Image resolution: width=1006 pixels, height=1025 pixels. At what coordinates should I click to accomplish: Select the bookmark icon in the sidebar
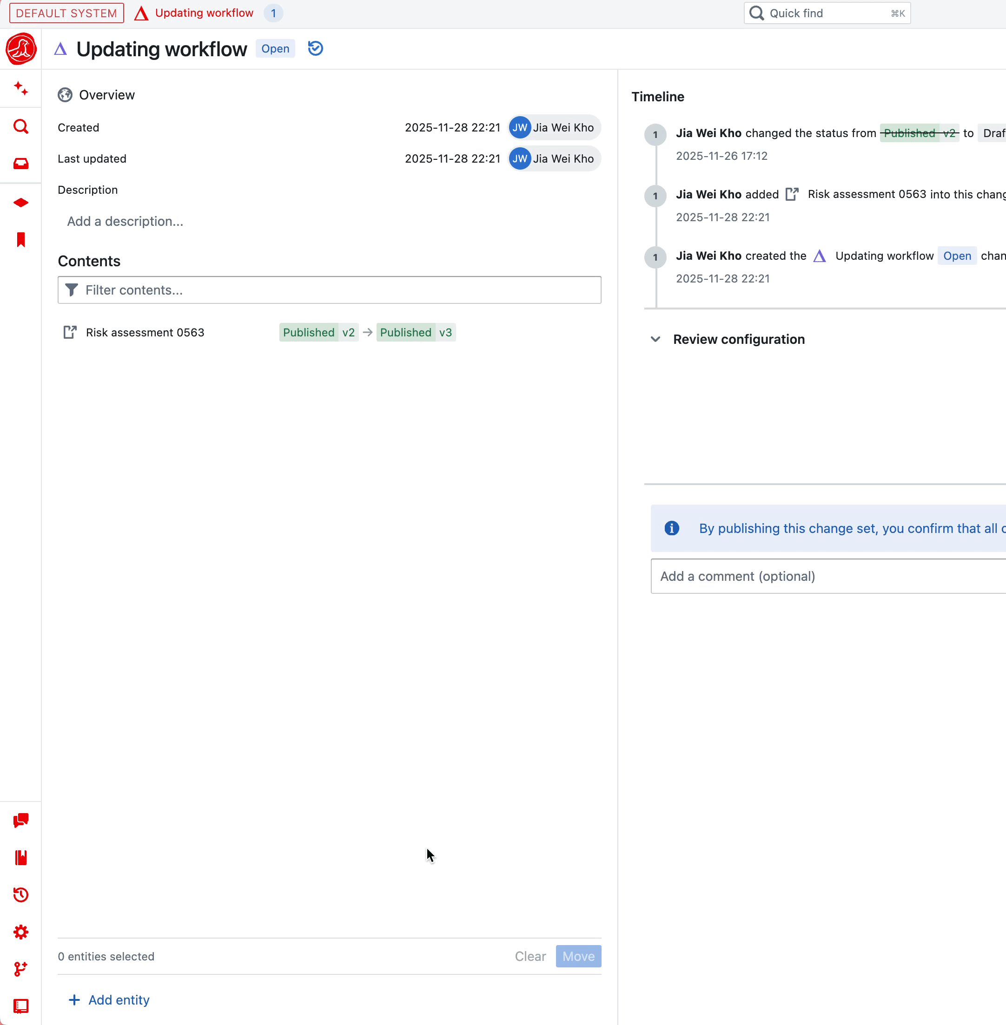pyautogui.click(x=20, y=240)
